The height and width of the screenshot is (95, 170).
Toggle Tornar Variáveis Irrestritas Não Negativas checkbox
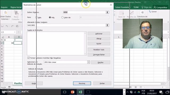[x=28, y=58]
